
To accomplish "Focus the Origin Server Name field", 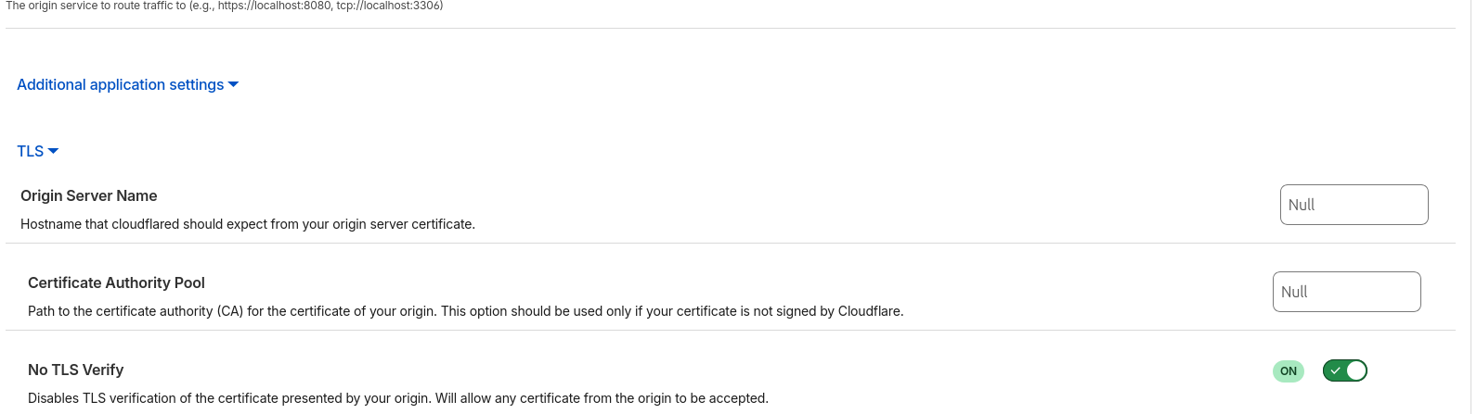I will [1353, 205].
